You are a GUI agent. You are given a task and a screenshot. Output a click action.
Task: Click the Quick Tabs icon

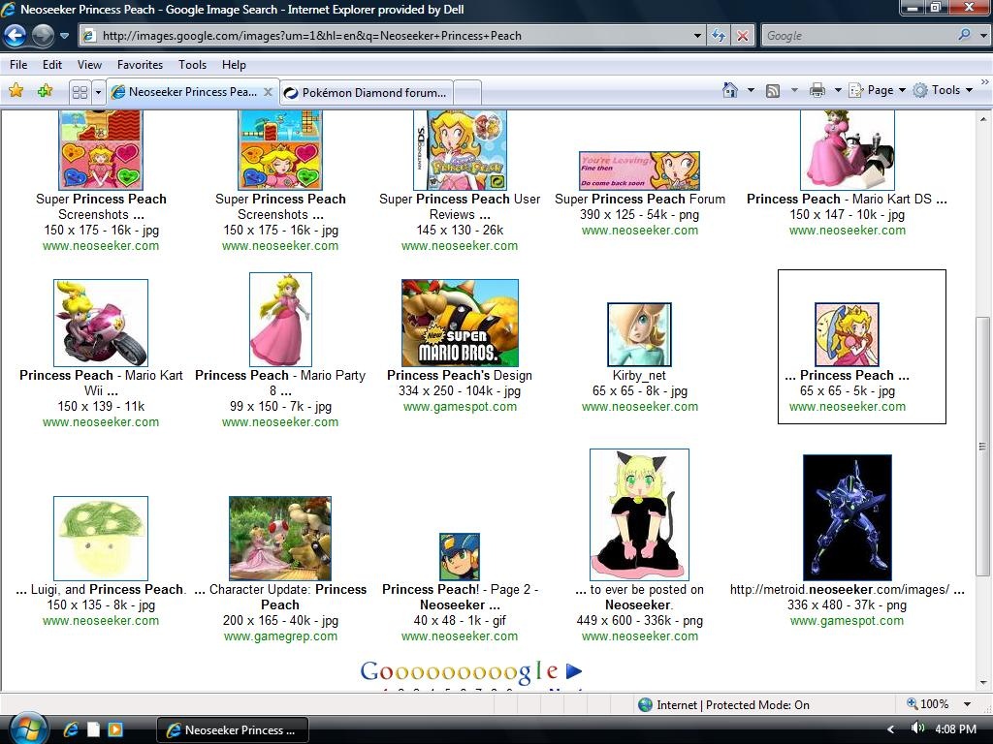[81, 90]
